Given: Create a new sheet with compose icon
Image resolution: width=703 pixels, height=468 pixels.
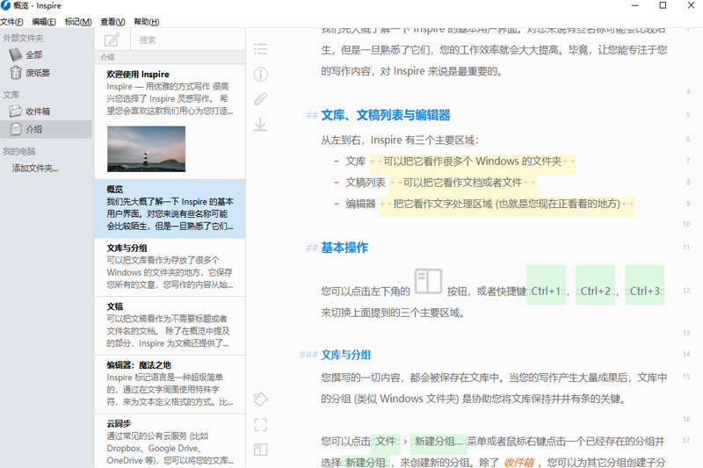Looking at the screenshot, I should 112,40.
